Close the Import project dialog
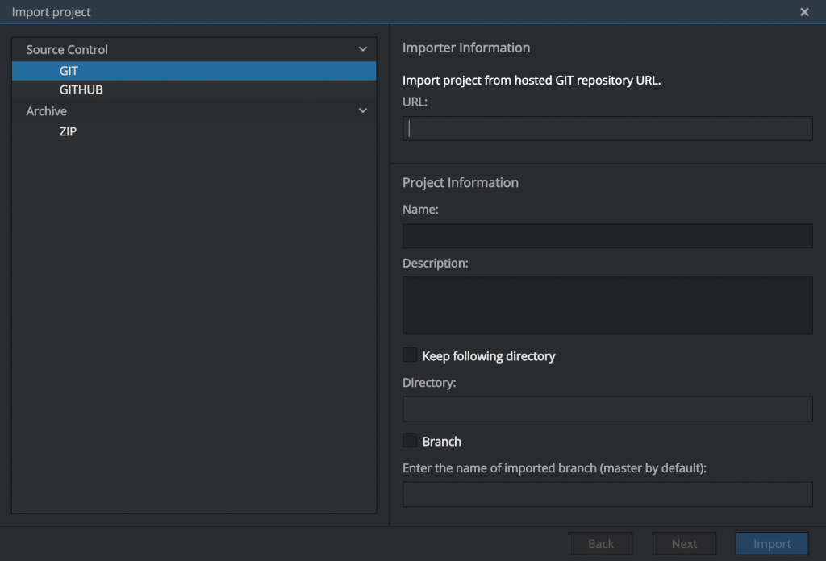Viewport: 826px width, 561px height. [x=804, y=12]
